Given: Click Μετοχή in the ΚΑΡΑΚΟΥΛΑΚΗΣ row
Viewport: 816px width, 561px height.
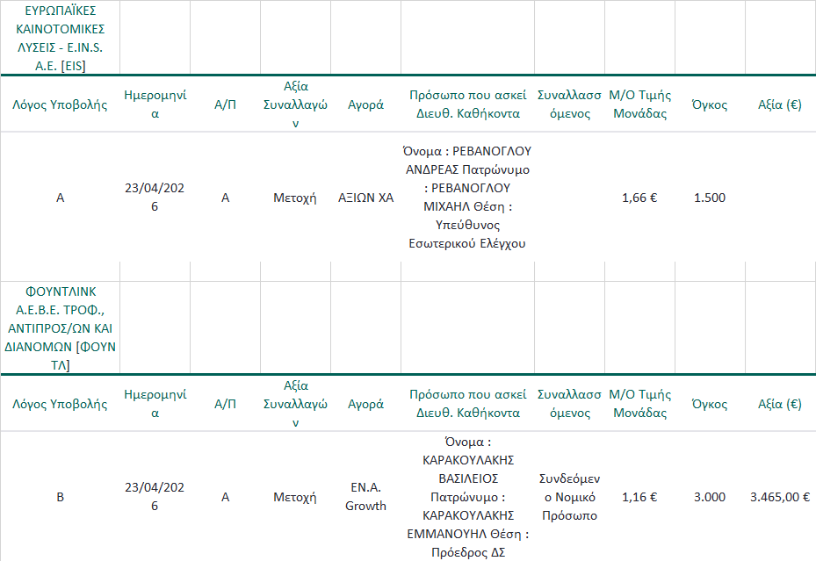Looking at the screenshot, I should [x=295, y=497].
